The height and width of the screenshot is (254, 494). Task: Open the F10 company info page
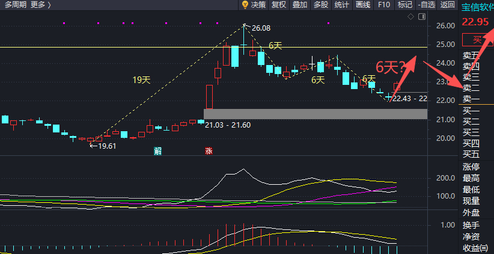pos(384,4)
